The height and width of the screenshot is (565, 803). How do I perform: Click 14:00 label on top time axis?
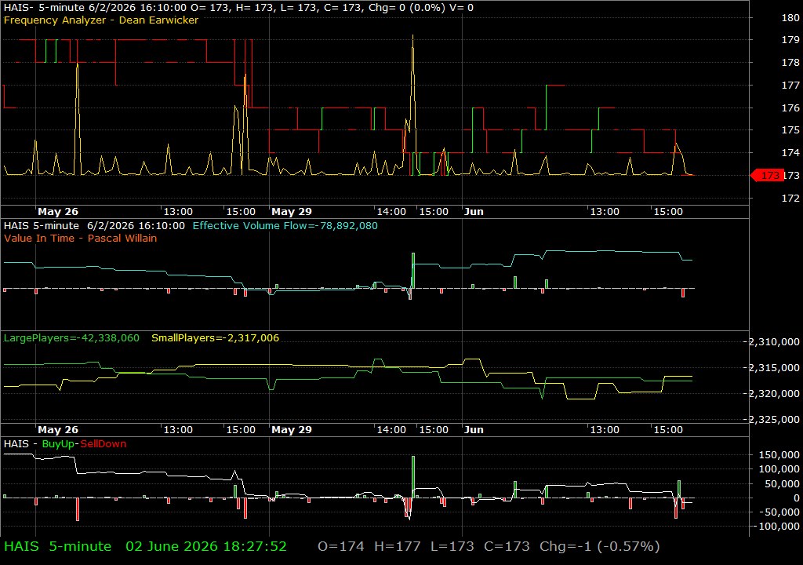click(x=391, y=212)
